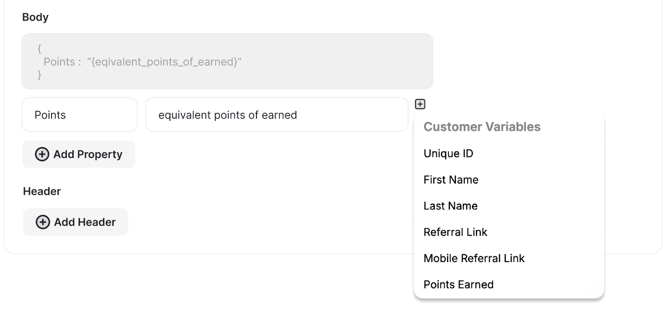Select Unique ID from Customer Variables
Image resolution: width=664 pixels, height=318 pixels.
click(x=448, y=153)
